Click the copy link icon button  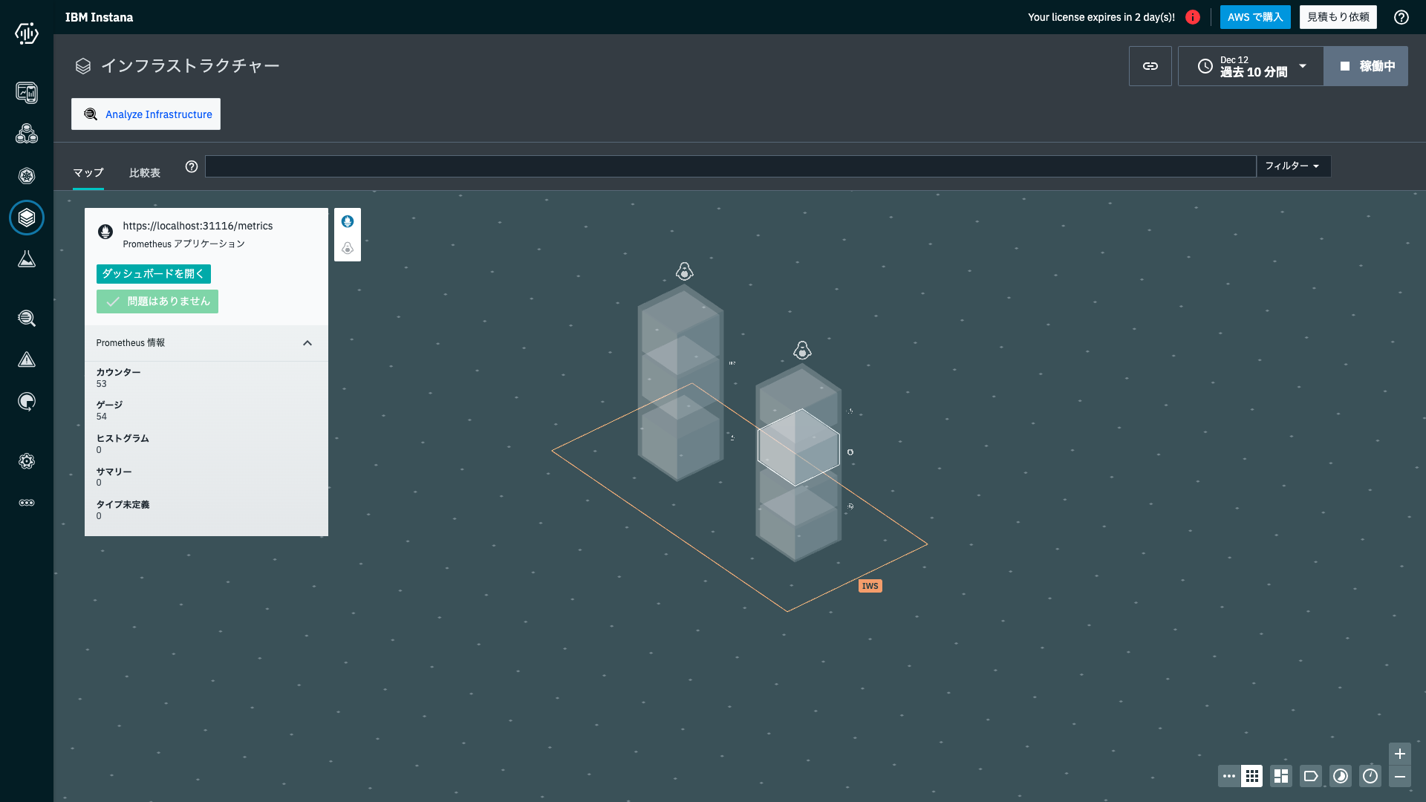(x=1150, y=66)
